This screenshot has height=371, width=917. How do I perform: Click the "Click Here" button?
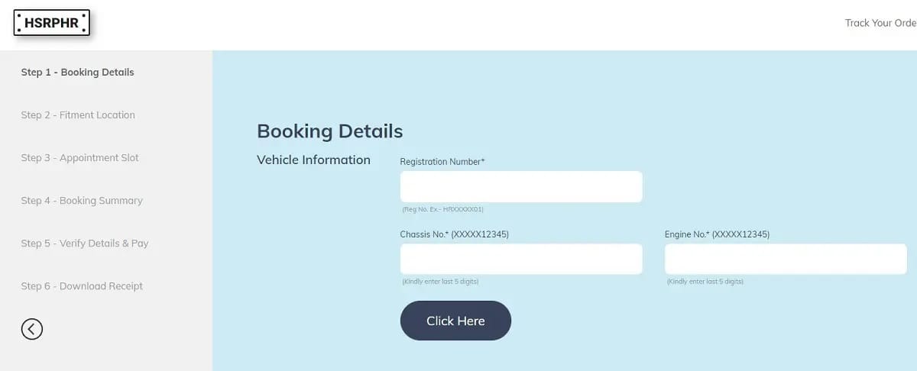click(x=455, y=321)
